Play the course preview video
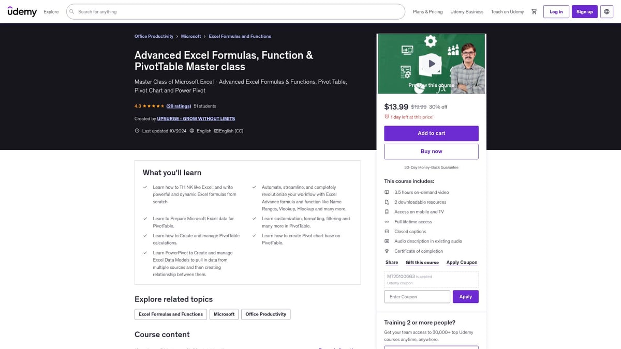 [431, 64]
